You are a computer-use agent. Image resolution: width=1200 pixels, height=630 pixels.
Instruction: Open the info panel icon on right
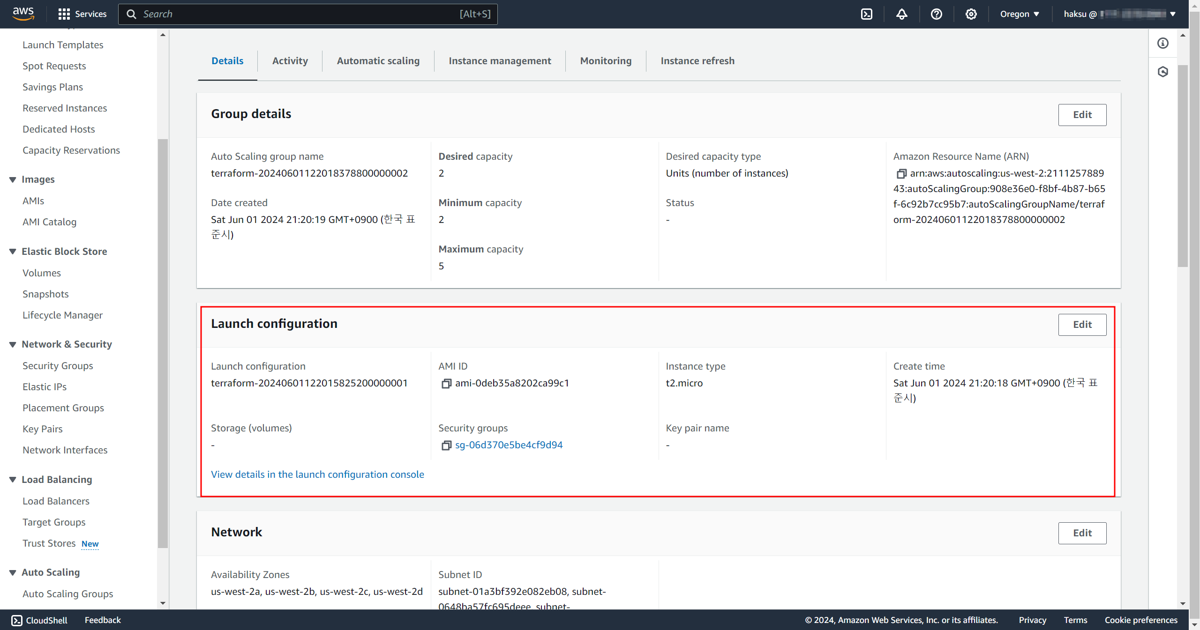click(1163, 43)
